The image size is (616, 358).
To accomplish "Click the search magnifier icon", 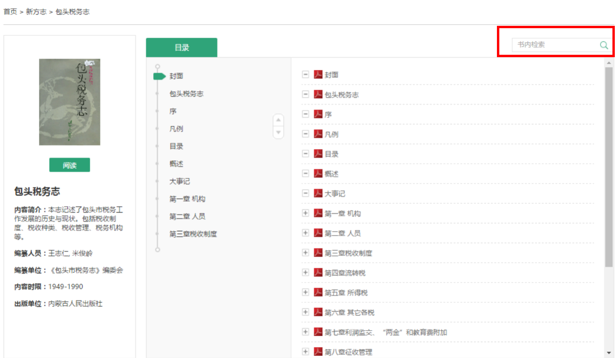I will tap(604, 45).
